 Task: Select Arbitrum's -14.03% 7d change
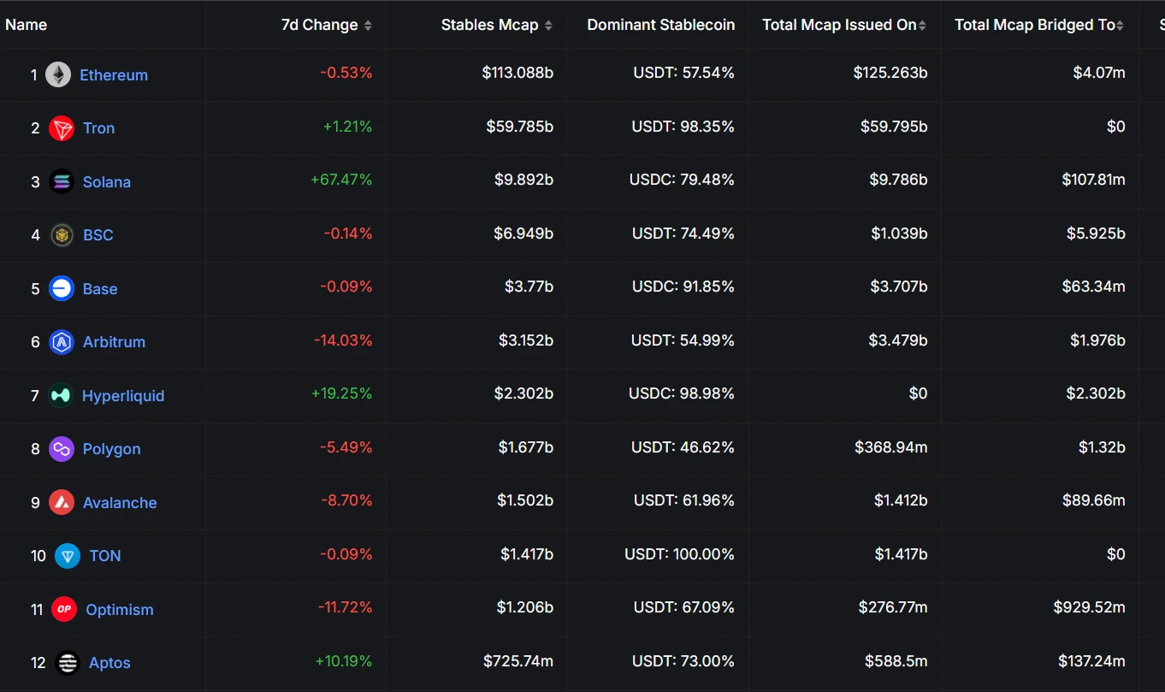pyautogui.click(x=343, y=340)
